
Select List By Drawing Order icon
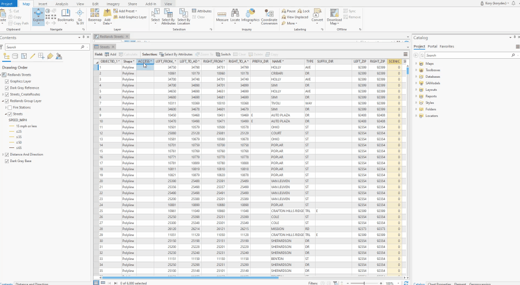click(7, 56)
